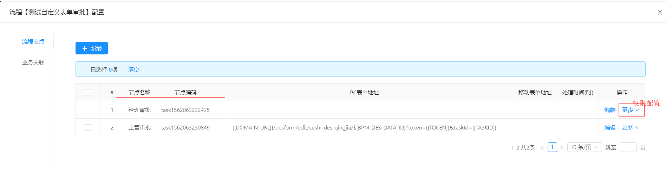Click the node code task1562063230849
This screenshot has height=180, width=666.
coord(185,127)
